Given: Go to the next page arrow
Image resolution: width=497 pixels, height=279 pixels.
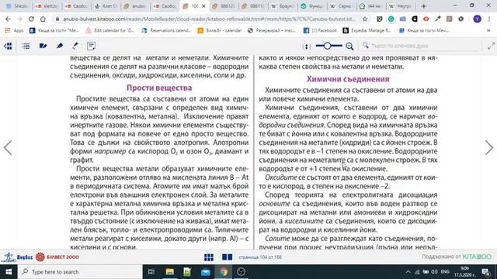Looking at the screenshot, I should pos(489,148).
